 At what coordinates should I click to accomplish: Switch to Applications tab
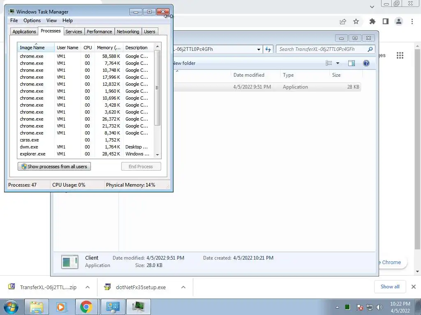pyautogui.click(x=24, y=32)
